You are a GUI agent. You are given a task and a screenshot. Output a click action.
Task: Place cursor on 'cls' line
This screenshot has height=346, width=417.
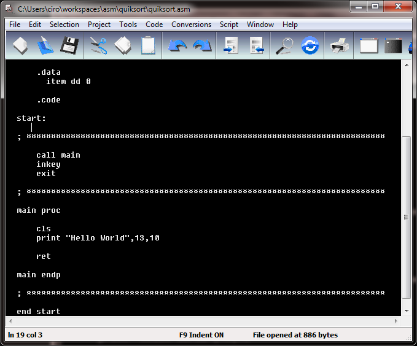click(x=44, y=229)
